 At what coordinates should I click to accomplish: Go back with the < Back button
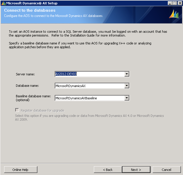pos(108,170)
